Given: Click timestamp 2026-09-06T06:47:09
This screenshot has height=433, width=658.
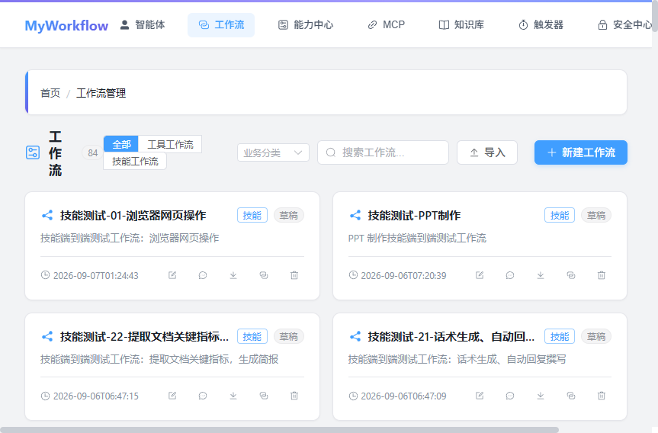Looking at the screenshot, I should [403, 396].
